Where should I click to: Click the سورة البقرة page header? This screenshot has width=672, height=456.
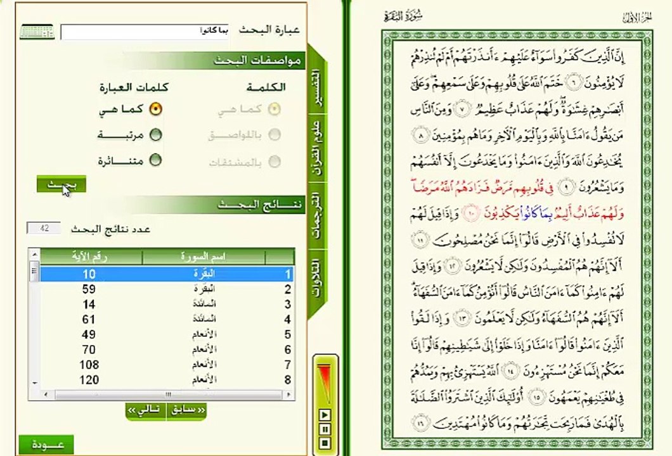coord(403,17)
